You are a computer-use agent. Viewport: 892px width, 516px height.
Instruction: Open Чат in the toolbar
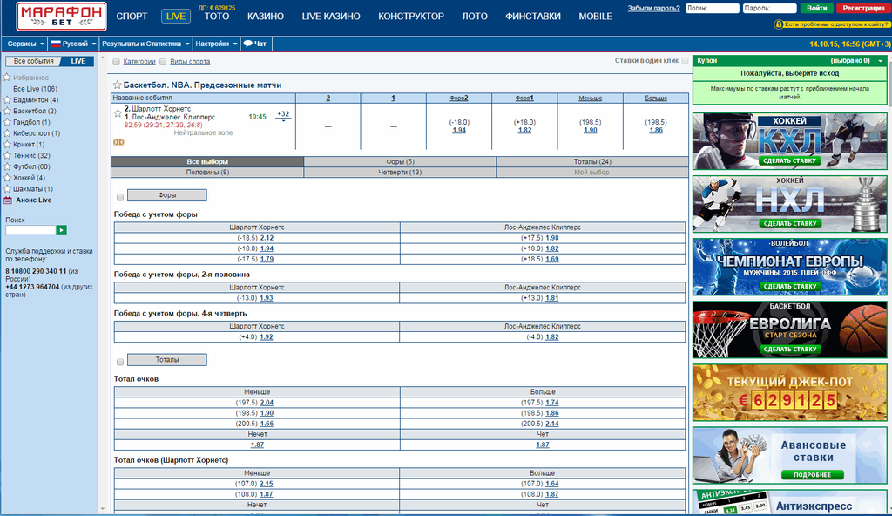coord(256,44)
